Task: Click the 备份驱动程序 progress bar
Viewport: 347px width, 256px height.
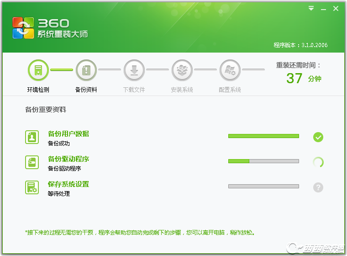Action: pyautogui.click(x=263, y=161)
